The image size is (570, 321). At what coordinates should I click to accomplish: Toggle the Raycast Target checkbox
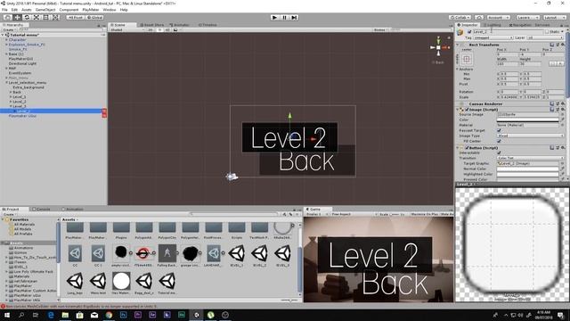coord(499,130)
